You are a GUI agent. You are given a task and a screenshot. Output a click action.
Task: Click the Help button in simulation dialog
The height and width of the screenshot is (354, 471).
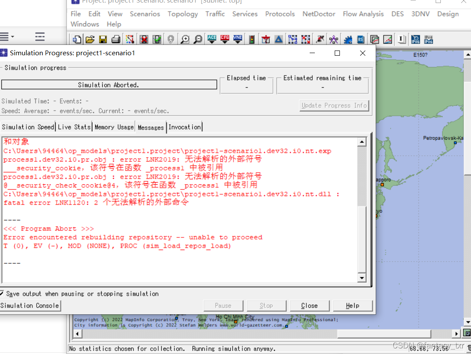tap(353, 306)
